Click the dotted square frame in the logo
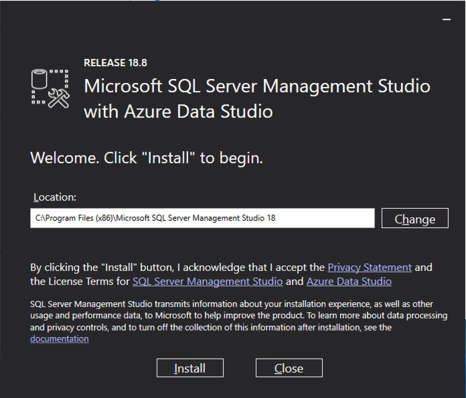This screenshot has width=466, height=398. coord(50,87)
